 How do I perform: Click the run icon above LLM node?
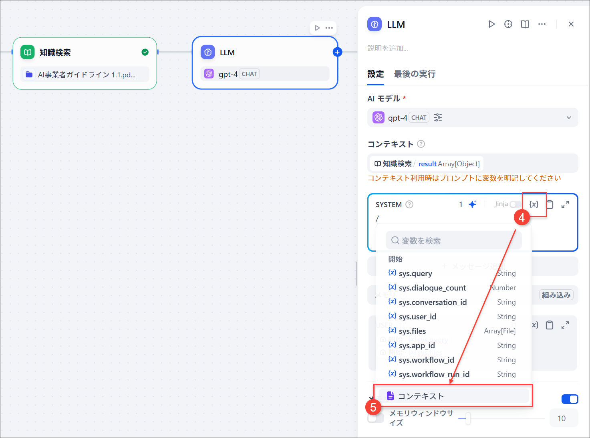317,28
